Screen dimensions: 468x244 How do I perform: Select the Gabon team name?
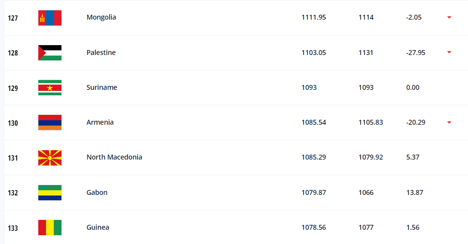pyautogui.click(x=97, y=192)
